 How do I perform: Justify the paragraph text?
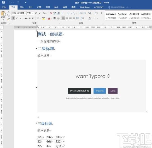(74, 18)
